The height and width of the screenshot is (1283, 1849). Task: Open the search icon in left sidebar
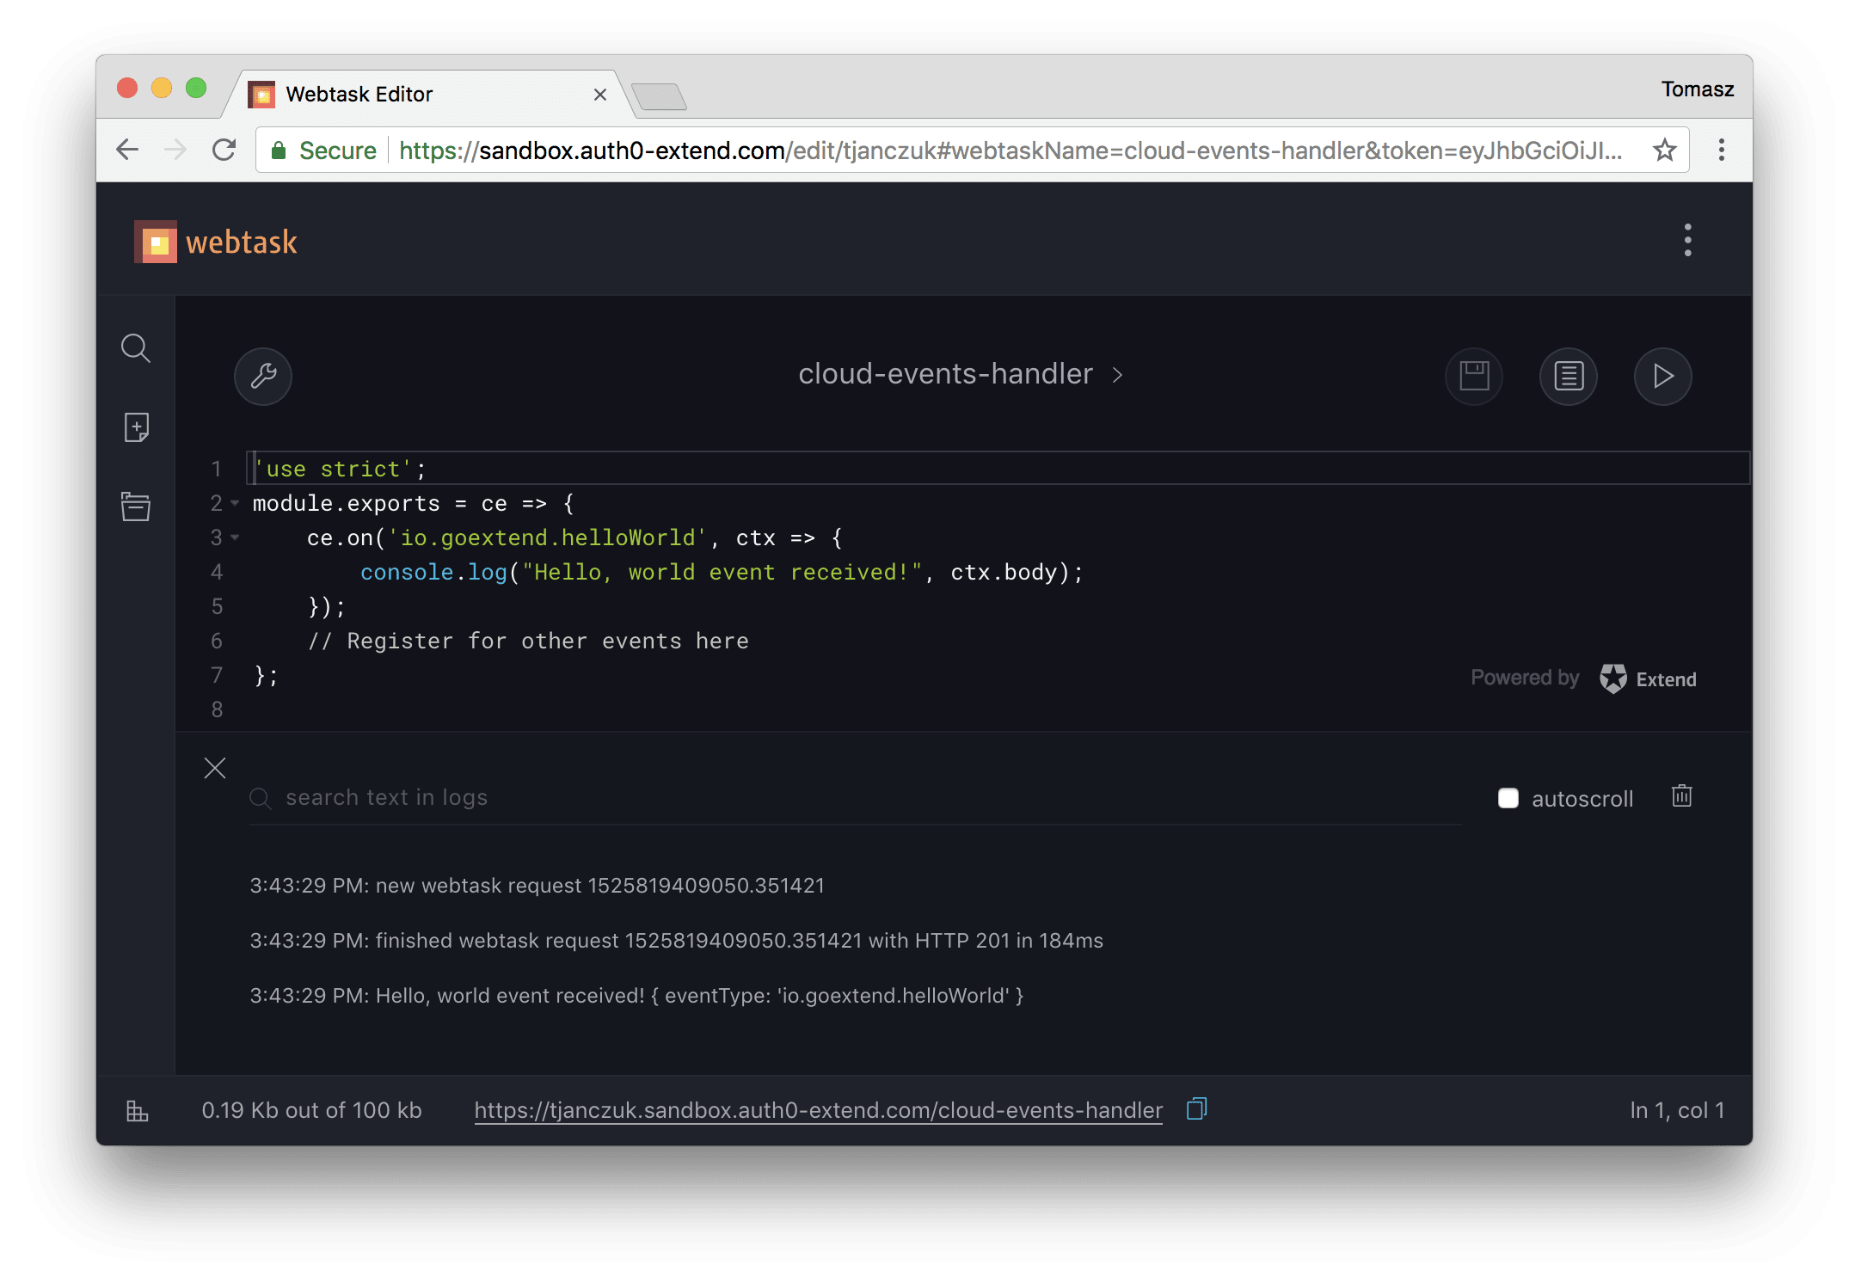[136, 348]
